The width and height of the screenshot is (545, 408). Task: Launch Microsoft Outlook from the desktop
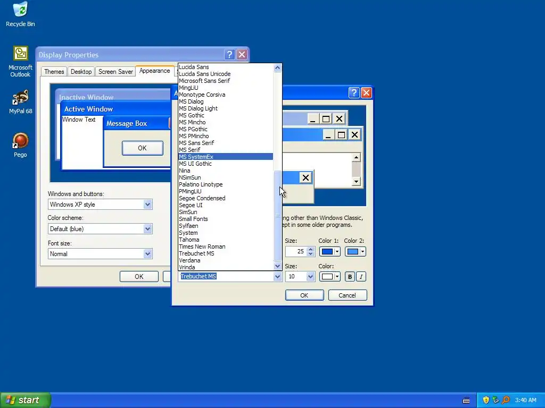(20, 62)
